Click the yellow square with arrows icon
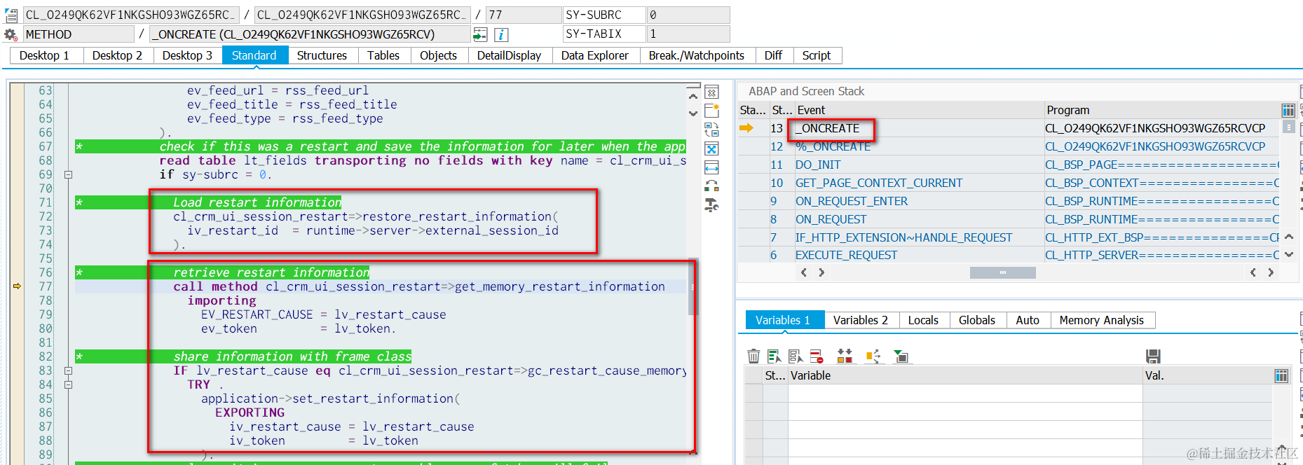This screenshot has height=465, width=1303. click(x=873, y=356)
